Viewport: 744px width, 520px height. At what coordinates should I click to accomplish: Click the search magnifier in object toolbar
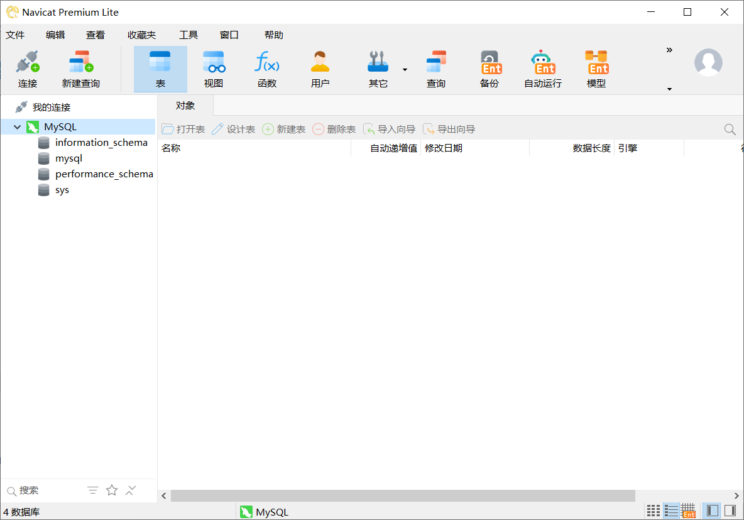(x=730, y=129)
